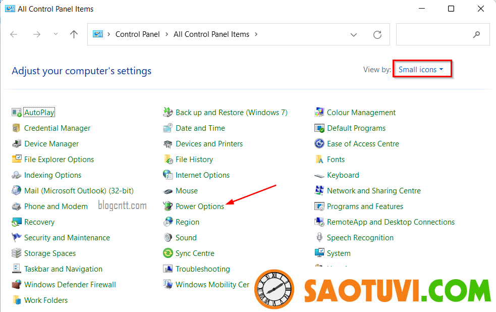Click the search magnifier icon
496x312 pixels.
tap(476, 34)
